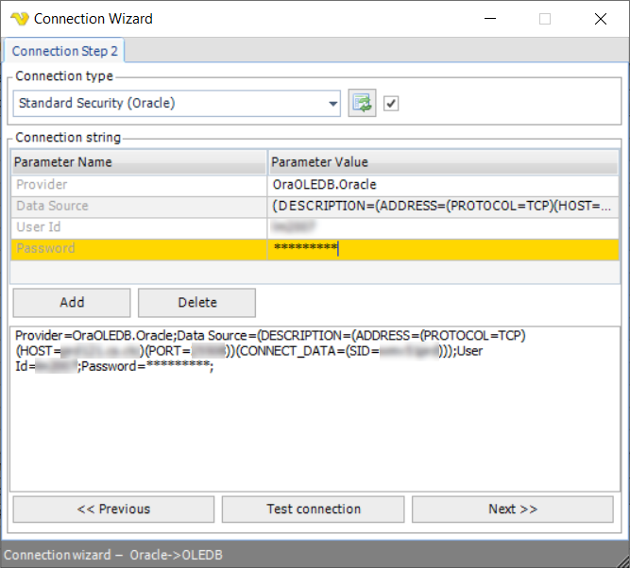Select the Standard Security (Oracle) combo box
This screenshot has width=630, height=568.
177,104
